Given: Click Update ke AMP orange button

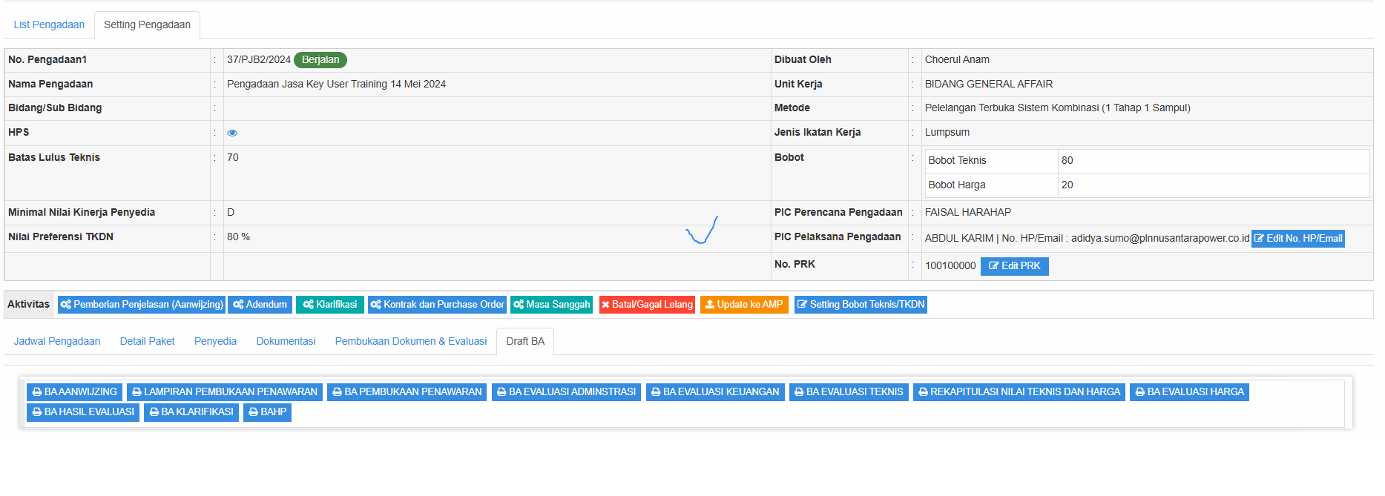Looking at the screenshot, I should [743, 305].
